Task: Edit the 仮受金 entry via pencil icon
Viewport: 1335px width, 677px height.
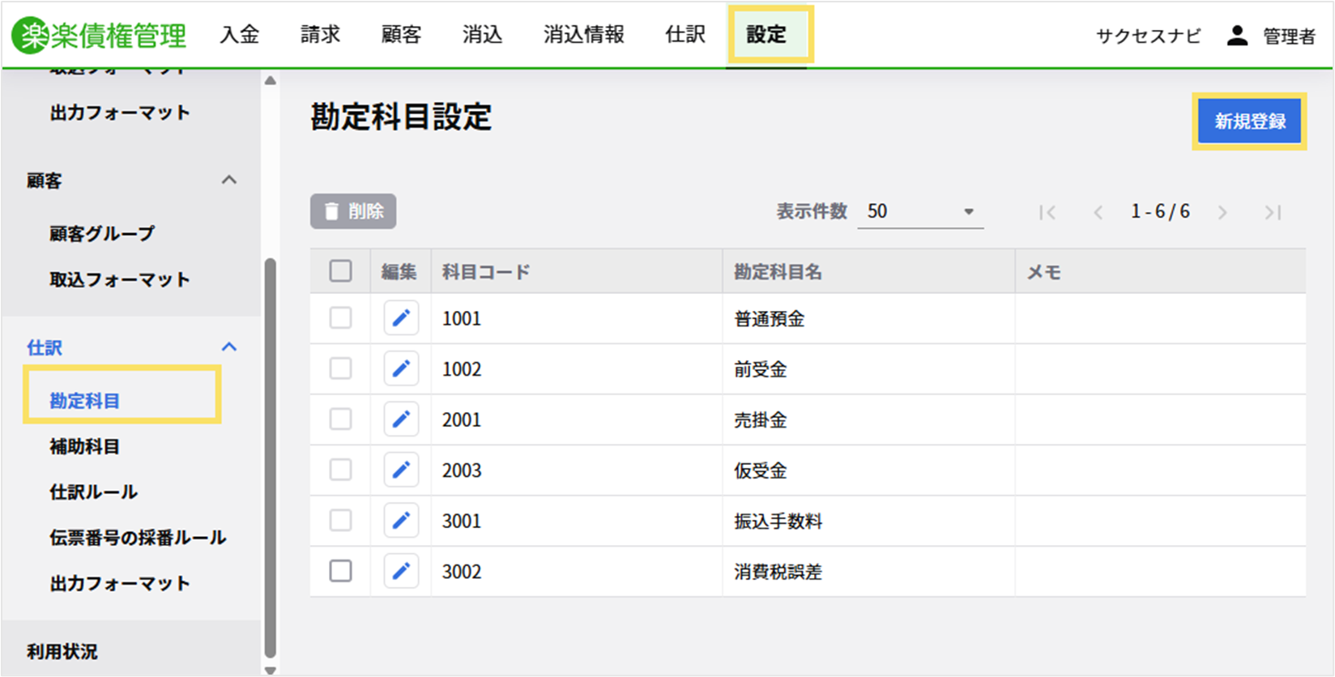Action: (x=401, y=470)
